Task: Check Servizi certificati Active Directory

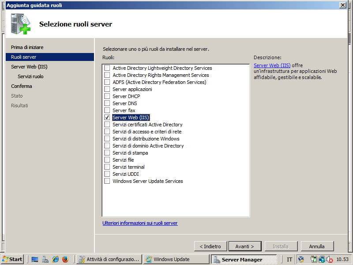Action: pos(107,125)
